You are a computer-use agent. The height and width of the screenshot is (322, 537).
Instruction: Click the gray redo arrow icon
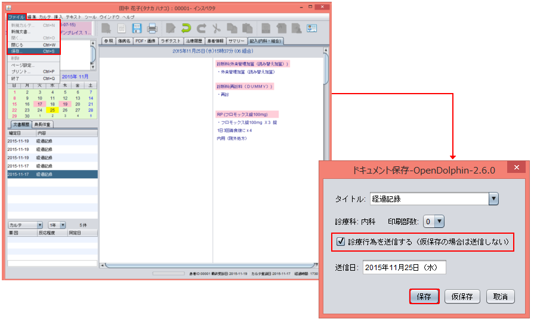tap(202, 29)
